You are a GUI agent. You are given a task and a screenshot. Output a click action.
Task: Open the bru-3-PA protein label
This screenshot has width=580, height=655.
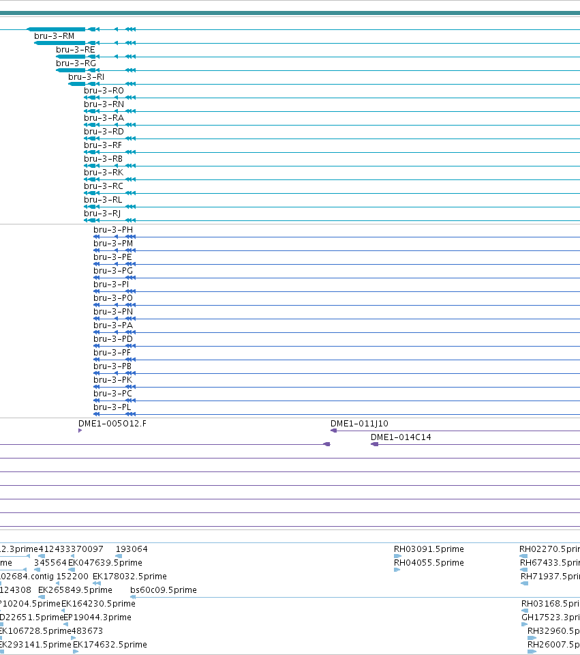point(113,325)
